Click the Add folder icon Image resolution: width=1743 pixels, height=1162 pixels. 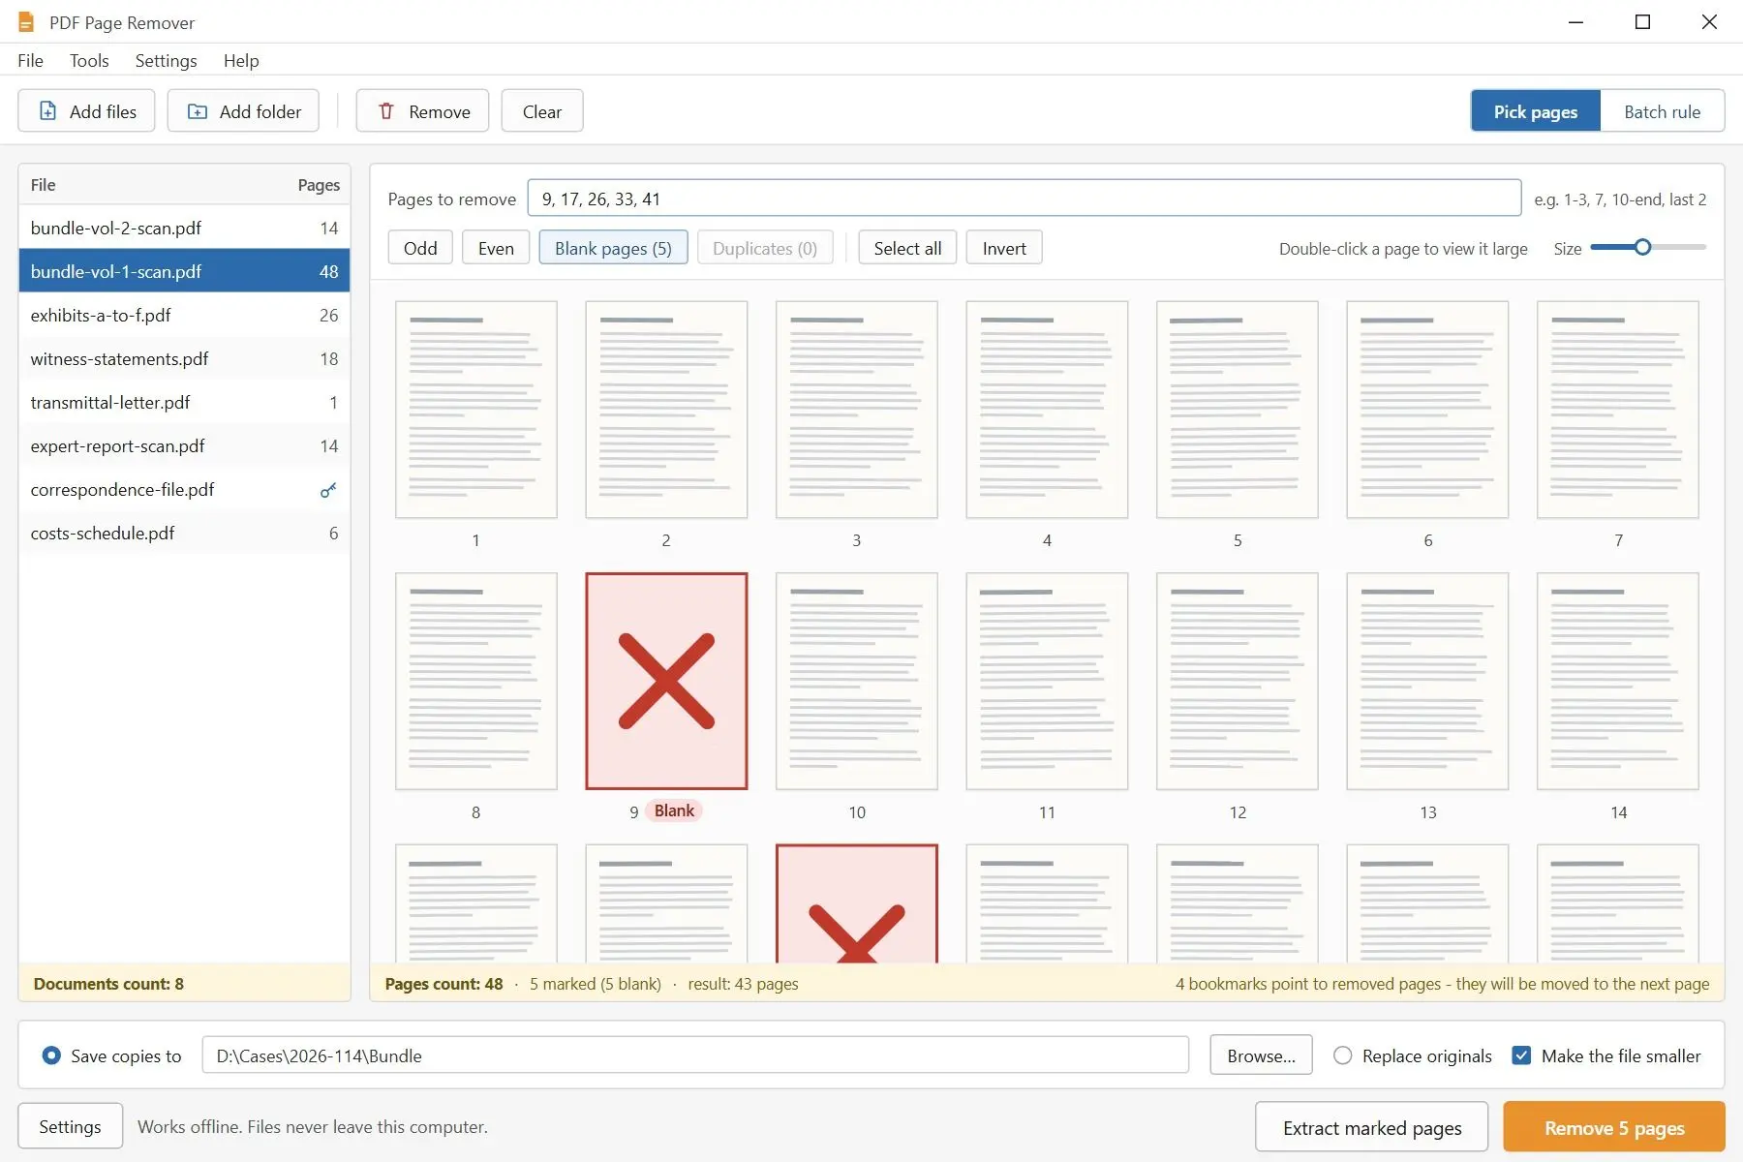(197, 111)
